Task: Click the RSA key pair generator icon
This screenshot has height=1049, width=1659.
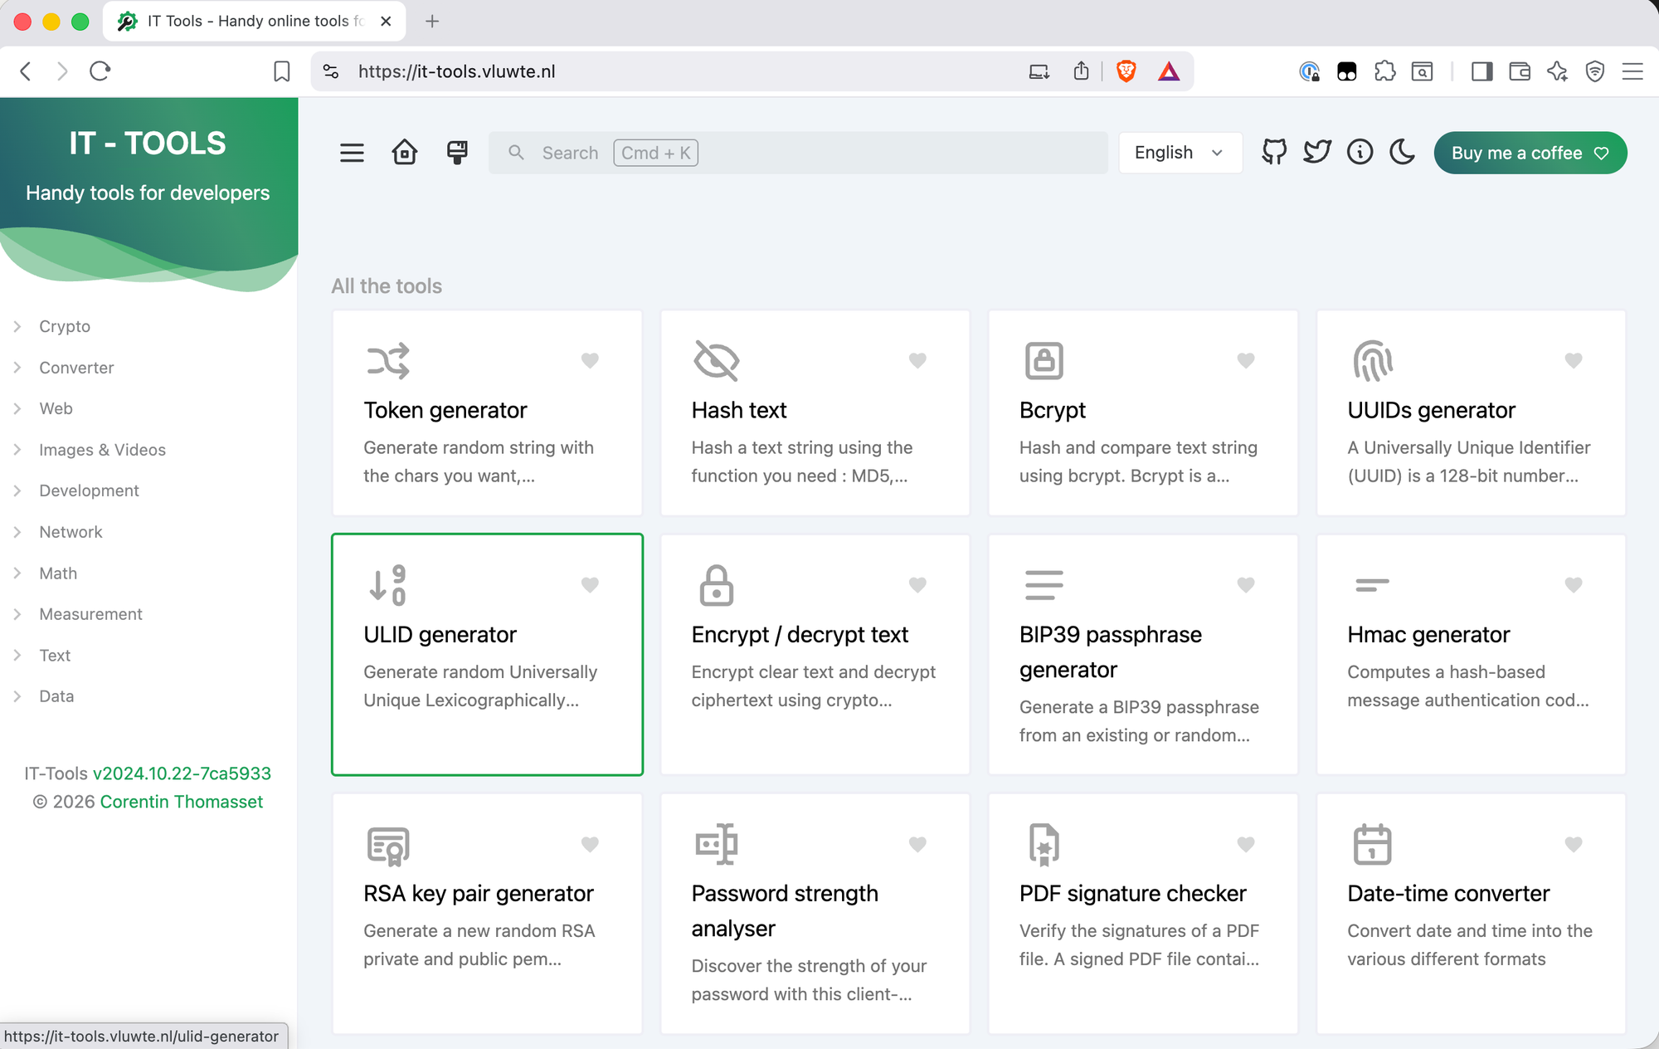Action: tap(389, 844)
